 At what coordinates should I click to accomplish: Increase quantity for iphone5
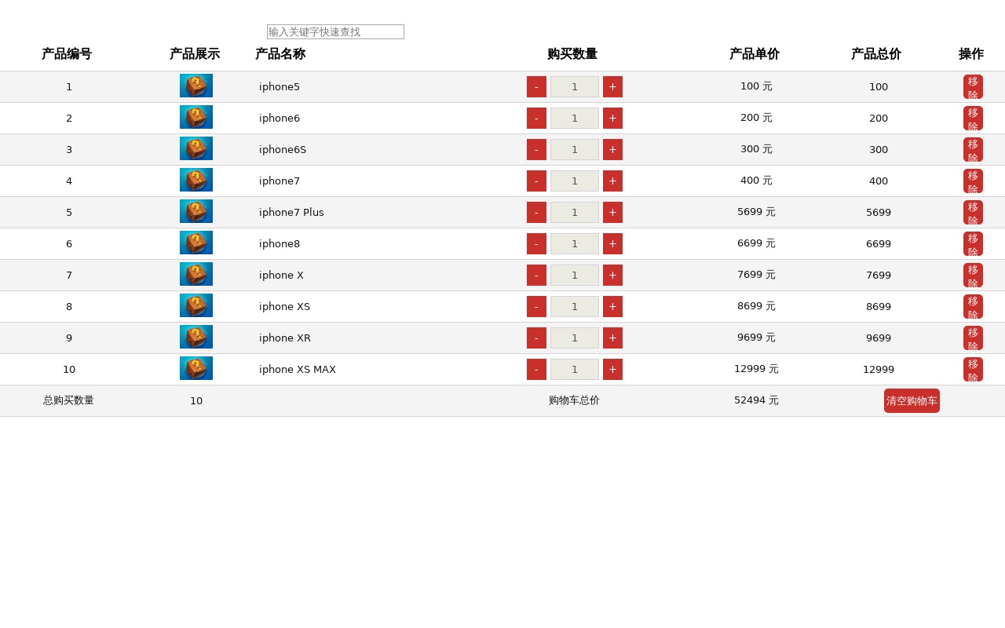[612, 86]
